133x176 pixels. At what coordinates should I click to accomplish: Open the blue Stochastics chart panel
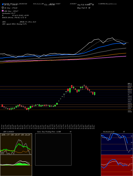[x=117, y=144]
